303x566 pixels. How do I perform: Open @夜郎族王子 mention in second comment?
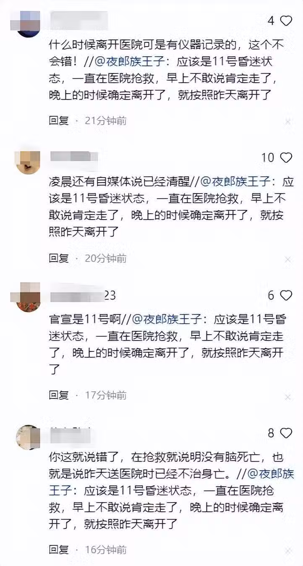click(237, 182)
